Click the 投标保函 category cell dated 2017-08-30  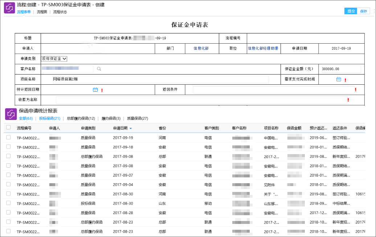pos(88,204)
